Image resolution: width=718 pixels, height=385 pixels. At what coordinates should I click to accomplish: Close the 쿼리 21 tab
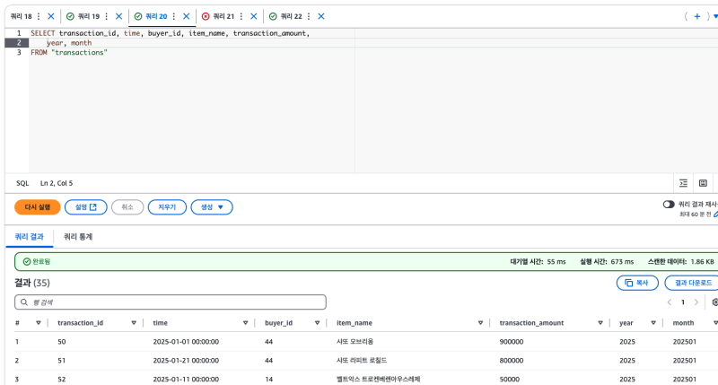click(x=253, y=16)
